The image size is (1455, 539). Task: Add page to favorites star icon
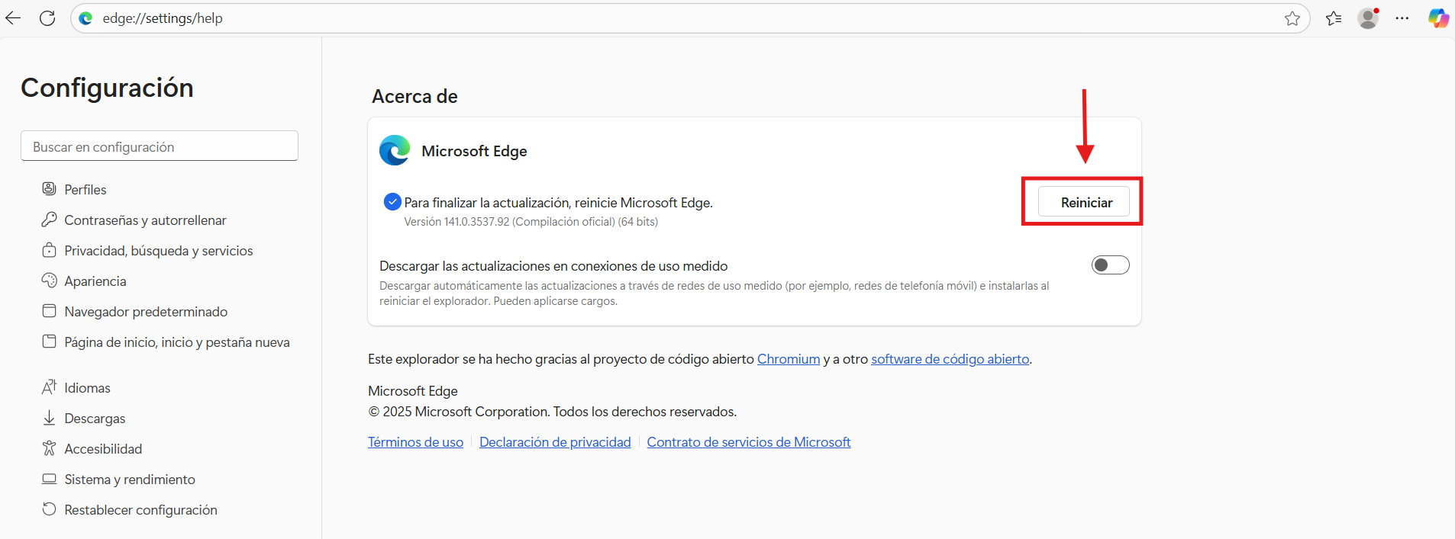pyautogui.click(x=1292, y=18)
